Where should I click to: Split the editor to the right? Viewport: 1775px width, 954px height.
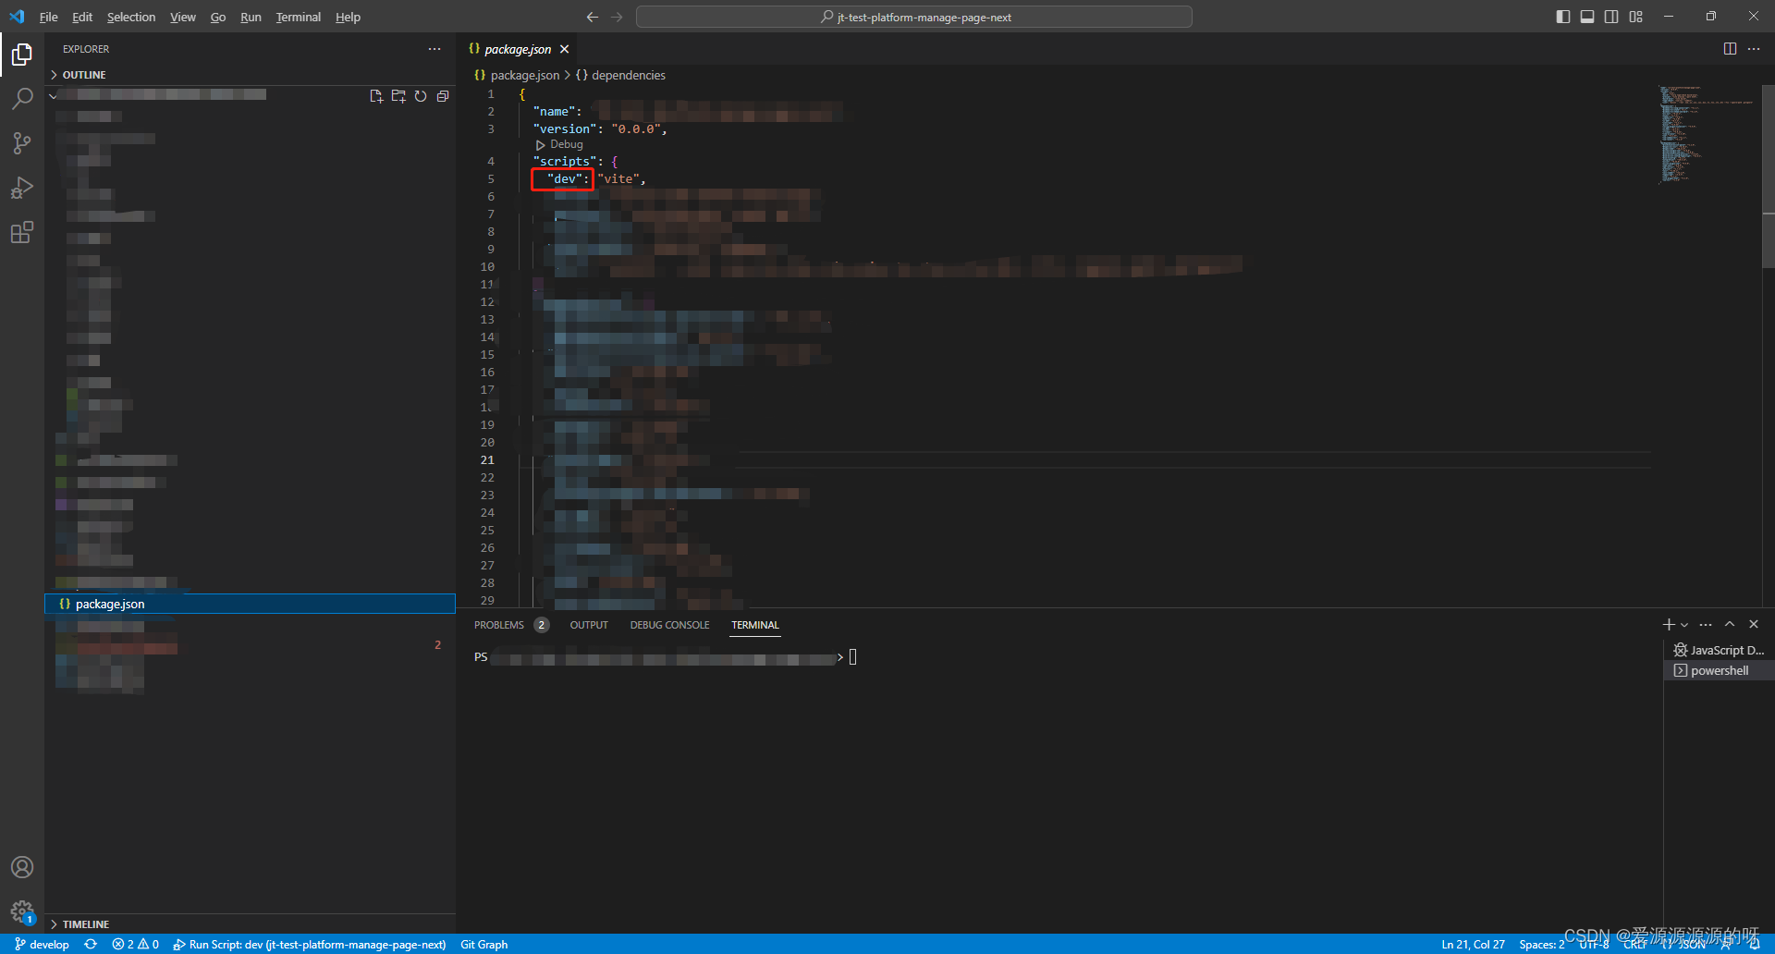[1730, 49]
